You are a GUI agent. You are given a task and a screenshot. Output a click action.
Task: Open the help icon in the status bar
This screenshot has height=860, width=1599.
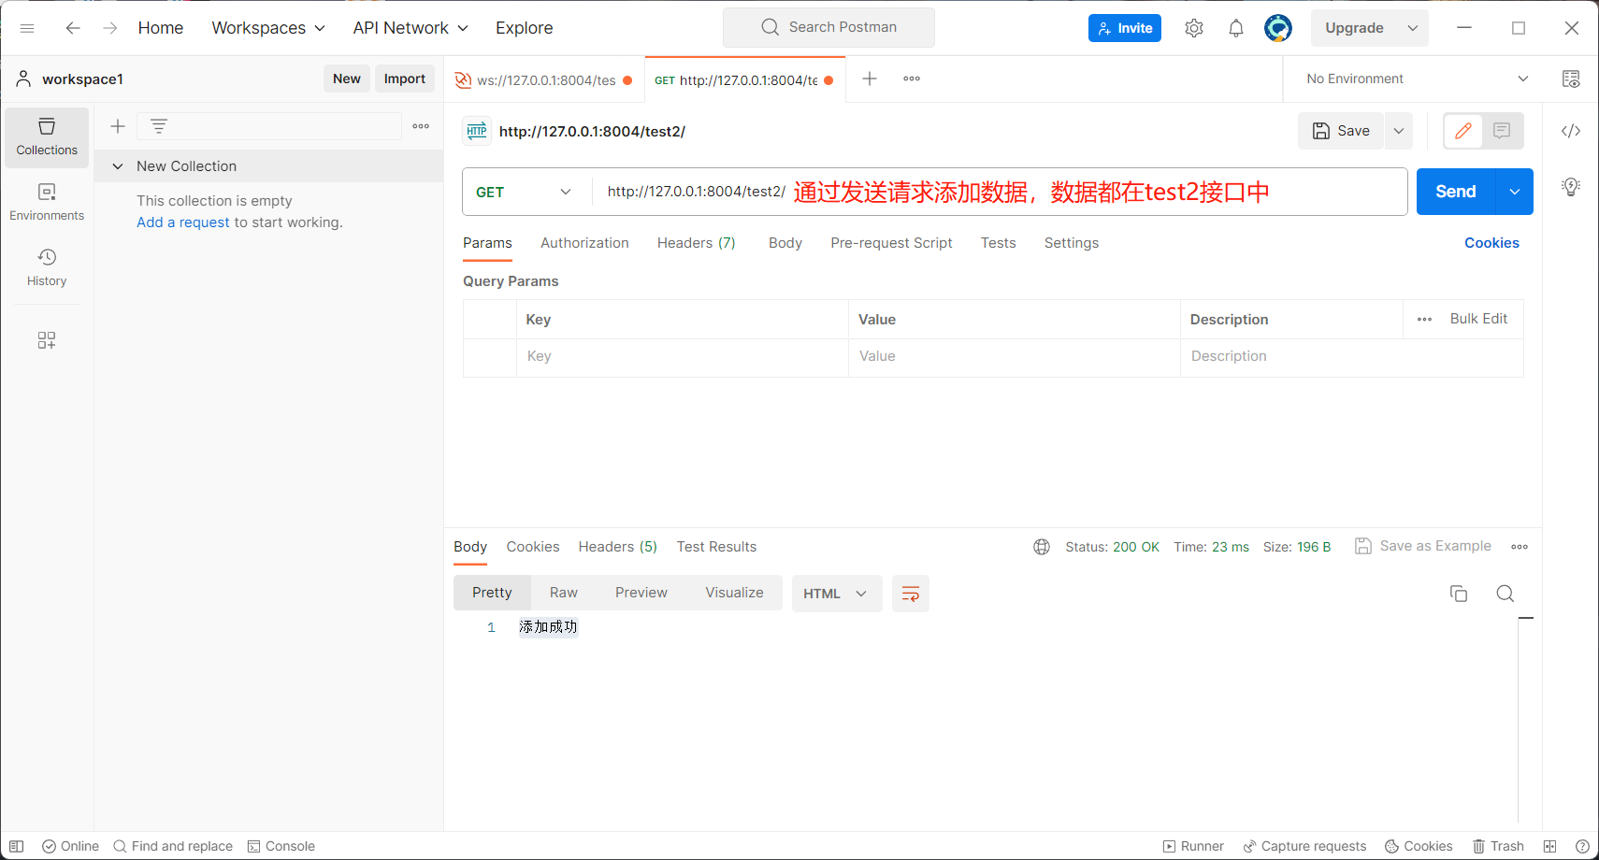coord(1582,846)
